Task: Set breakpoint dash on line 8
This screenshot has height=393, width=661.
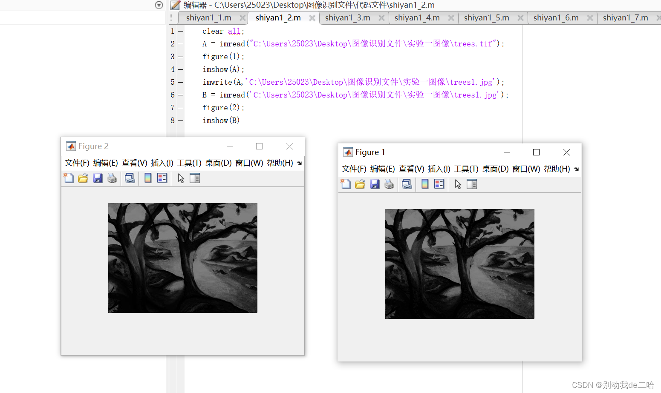Action: click(181, 120)
